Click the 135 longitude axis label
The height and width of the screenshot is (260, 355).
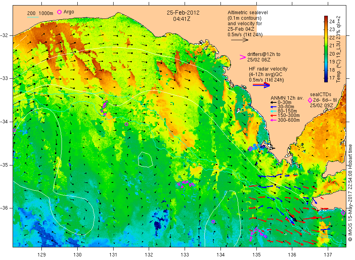tap(256, 254)
